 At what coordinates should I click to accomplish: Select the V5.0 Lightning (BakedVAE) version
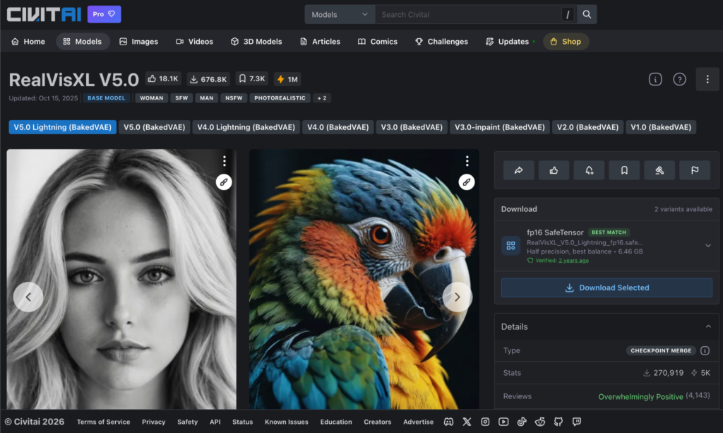coord(62,127)
